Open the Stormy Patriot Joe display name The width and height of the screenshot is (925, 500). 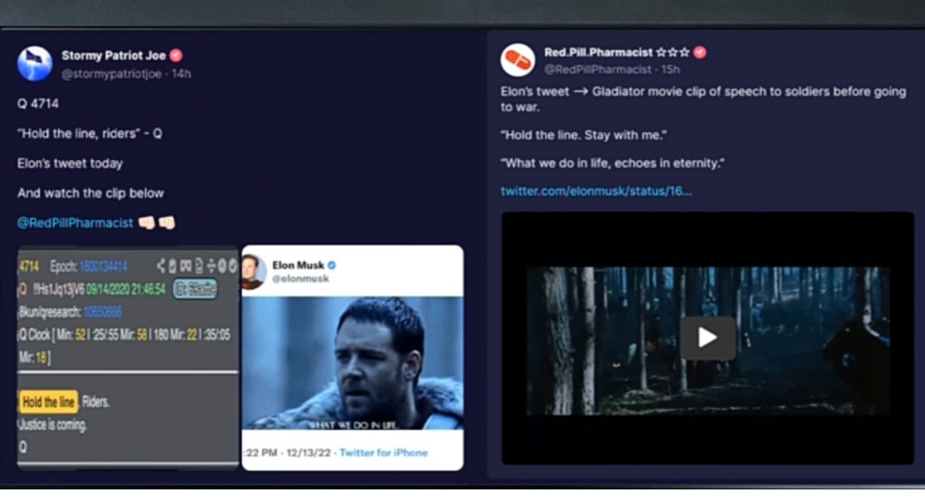(x=113, y=56)
